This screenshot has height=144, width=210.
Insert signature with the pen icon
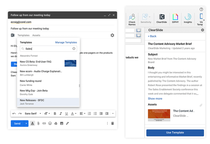coord(67,124)
